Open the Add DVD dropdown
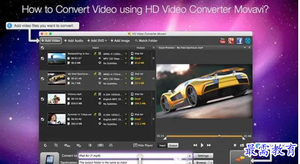Screen dimensions: 300x164 pos(97,41)
